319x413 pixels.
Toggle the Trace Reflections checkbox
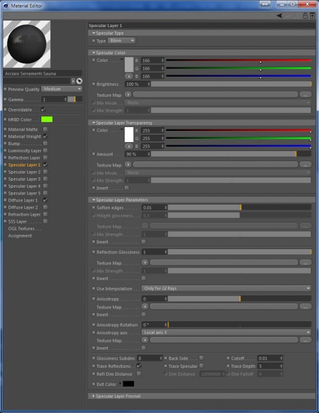139,366
